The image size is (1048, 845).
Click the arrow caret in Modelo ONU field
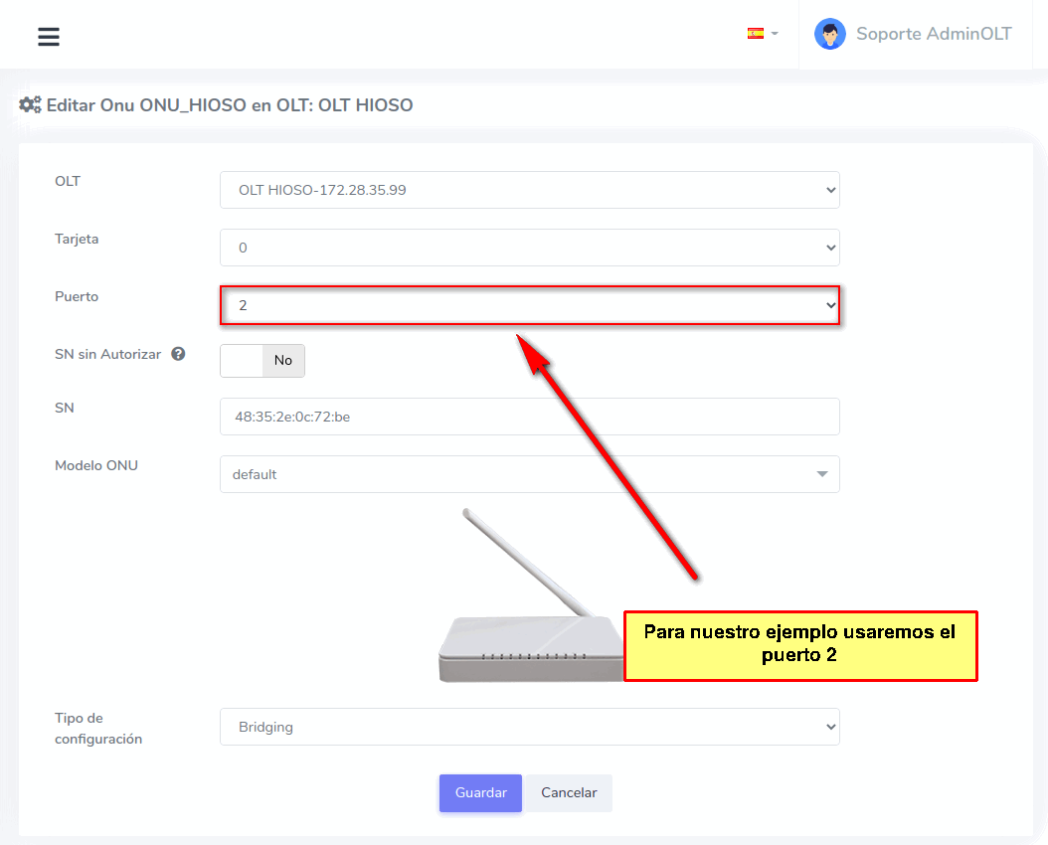click(821, 474)
